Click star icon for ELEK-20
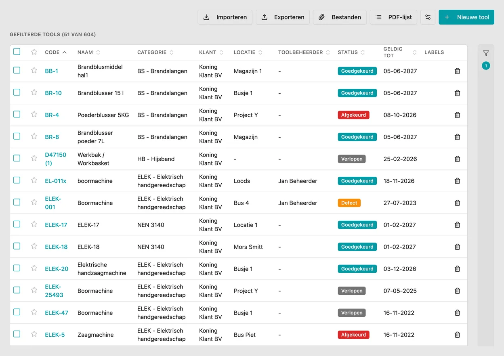The image size is (504, 356). 34,268
